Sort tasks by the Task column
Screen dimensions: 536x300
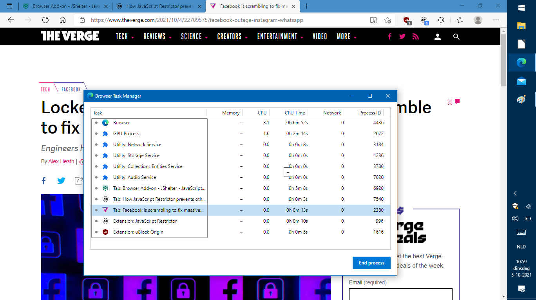click(x=148, y=112)
